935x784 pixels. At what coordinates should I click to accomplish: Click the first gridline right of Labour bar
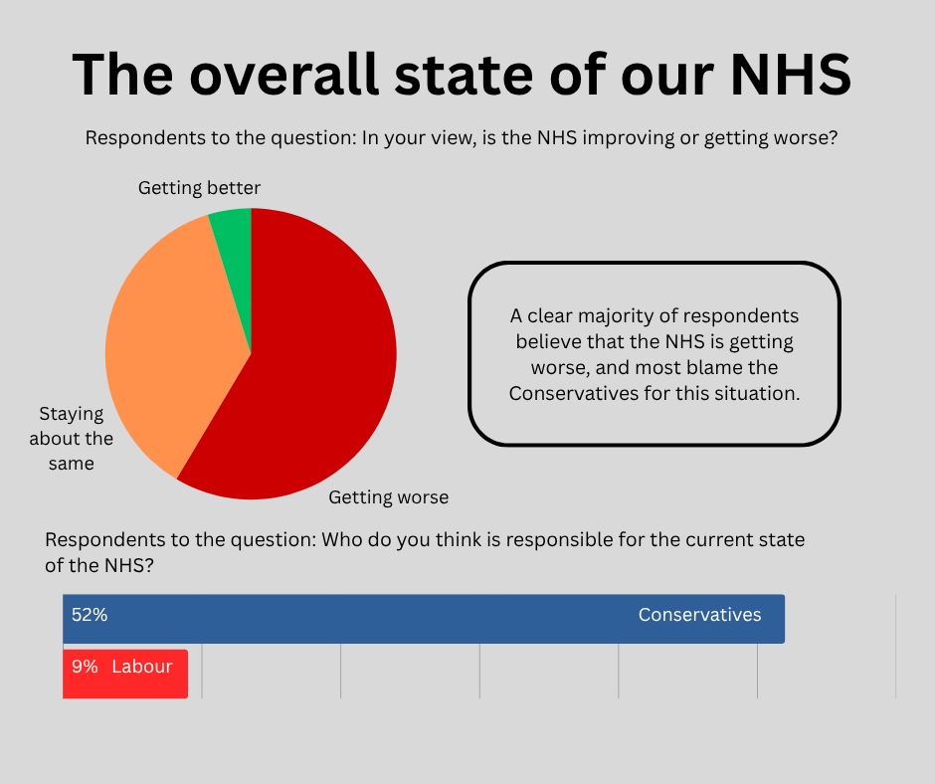point(202,672)
